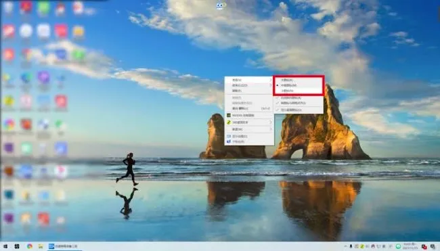Screen dimensions: 440x251
Task: Toggle Show desktop icons checkmark
Action: (x=299, y=110)
